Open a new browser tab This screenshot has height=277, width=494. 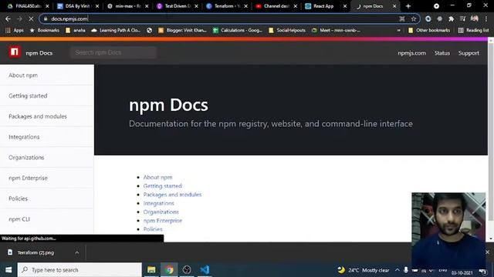[408, 6]
